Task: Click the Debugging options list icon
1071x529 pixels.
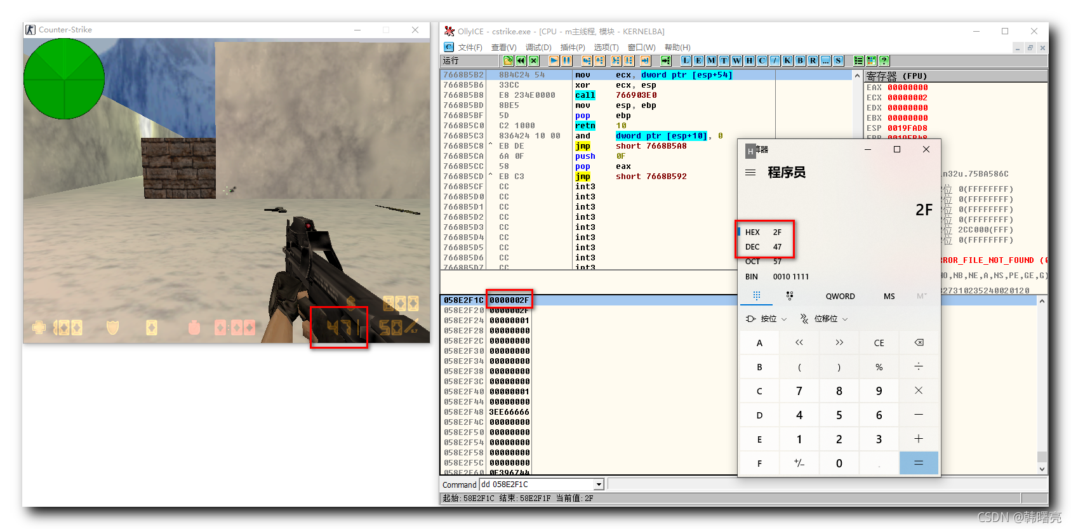Action: [858, 60]
